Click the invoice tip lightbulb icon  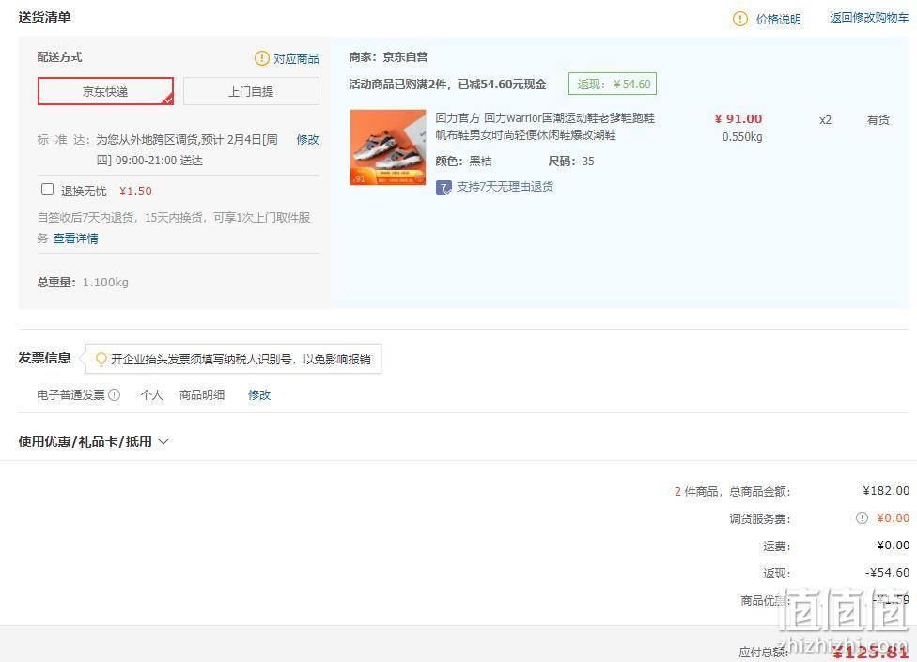tap(101, 359)
